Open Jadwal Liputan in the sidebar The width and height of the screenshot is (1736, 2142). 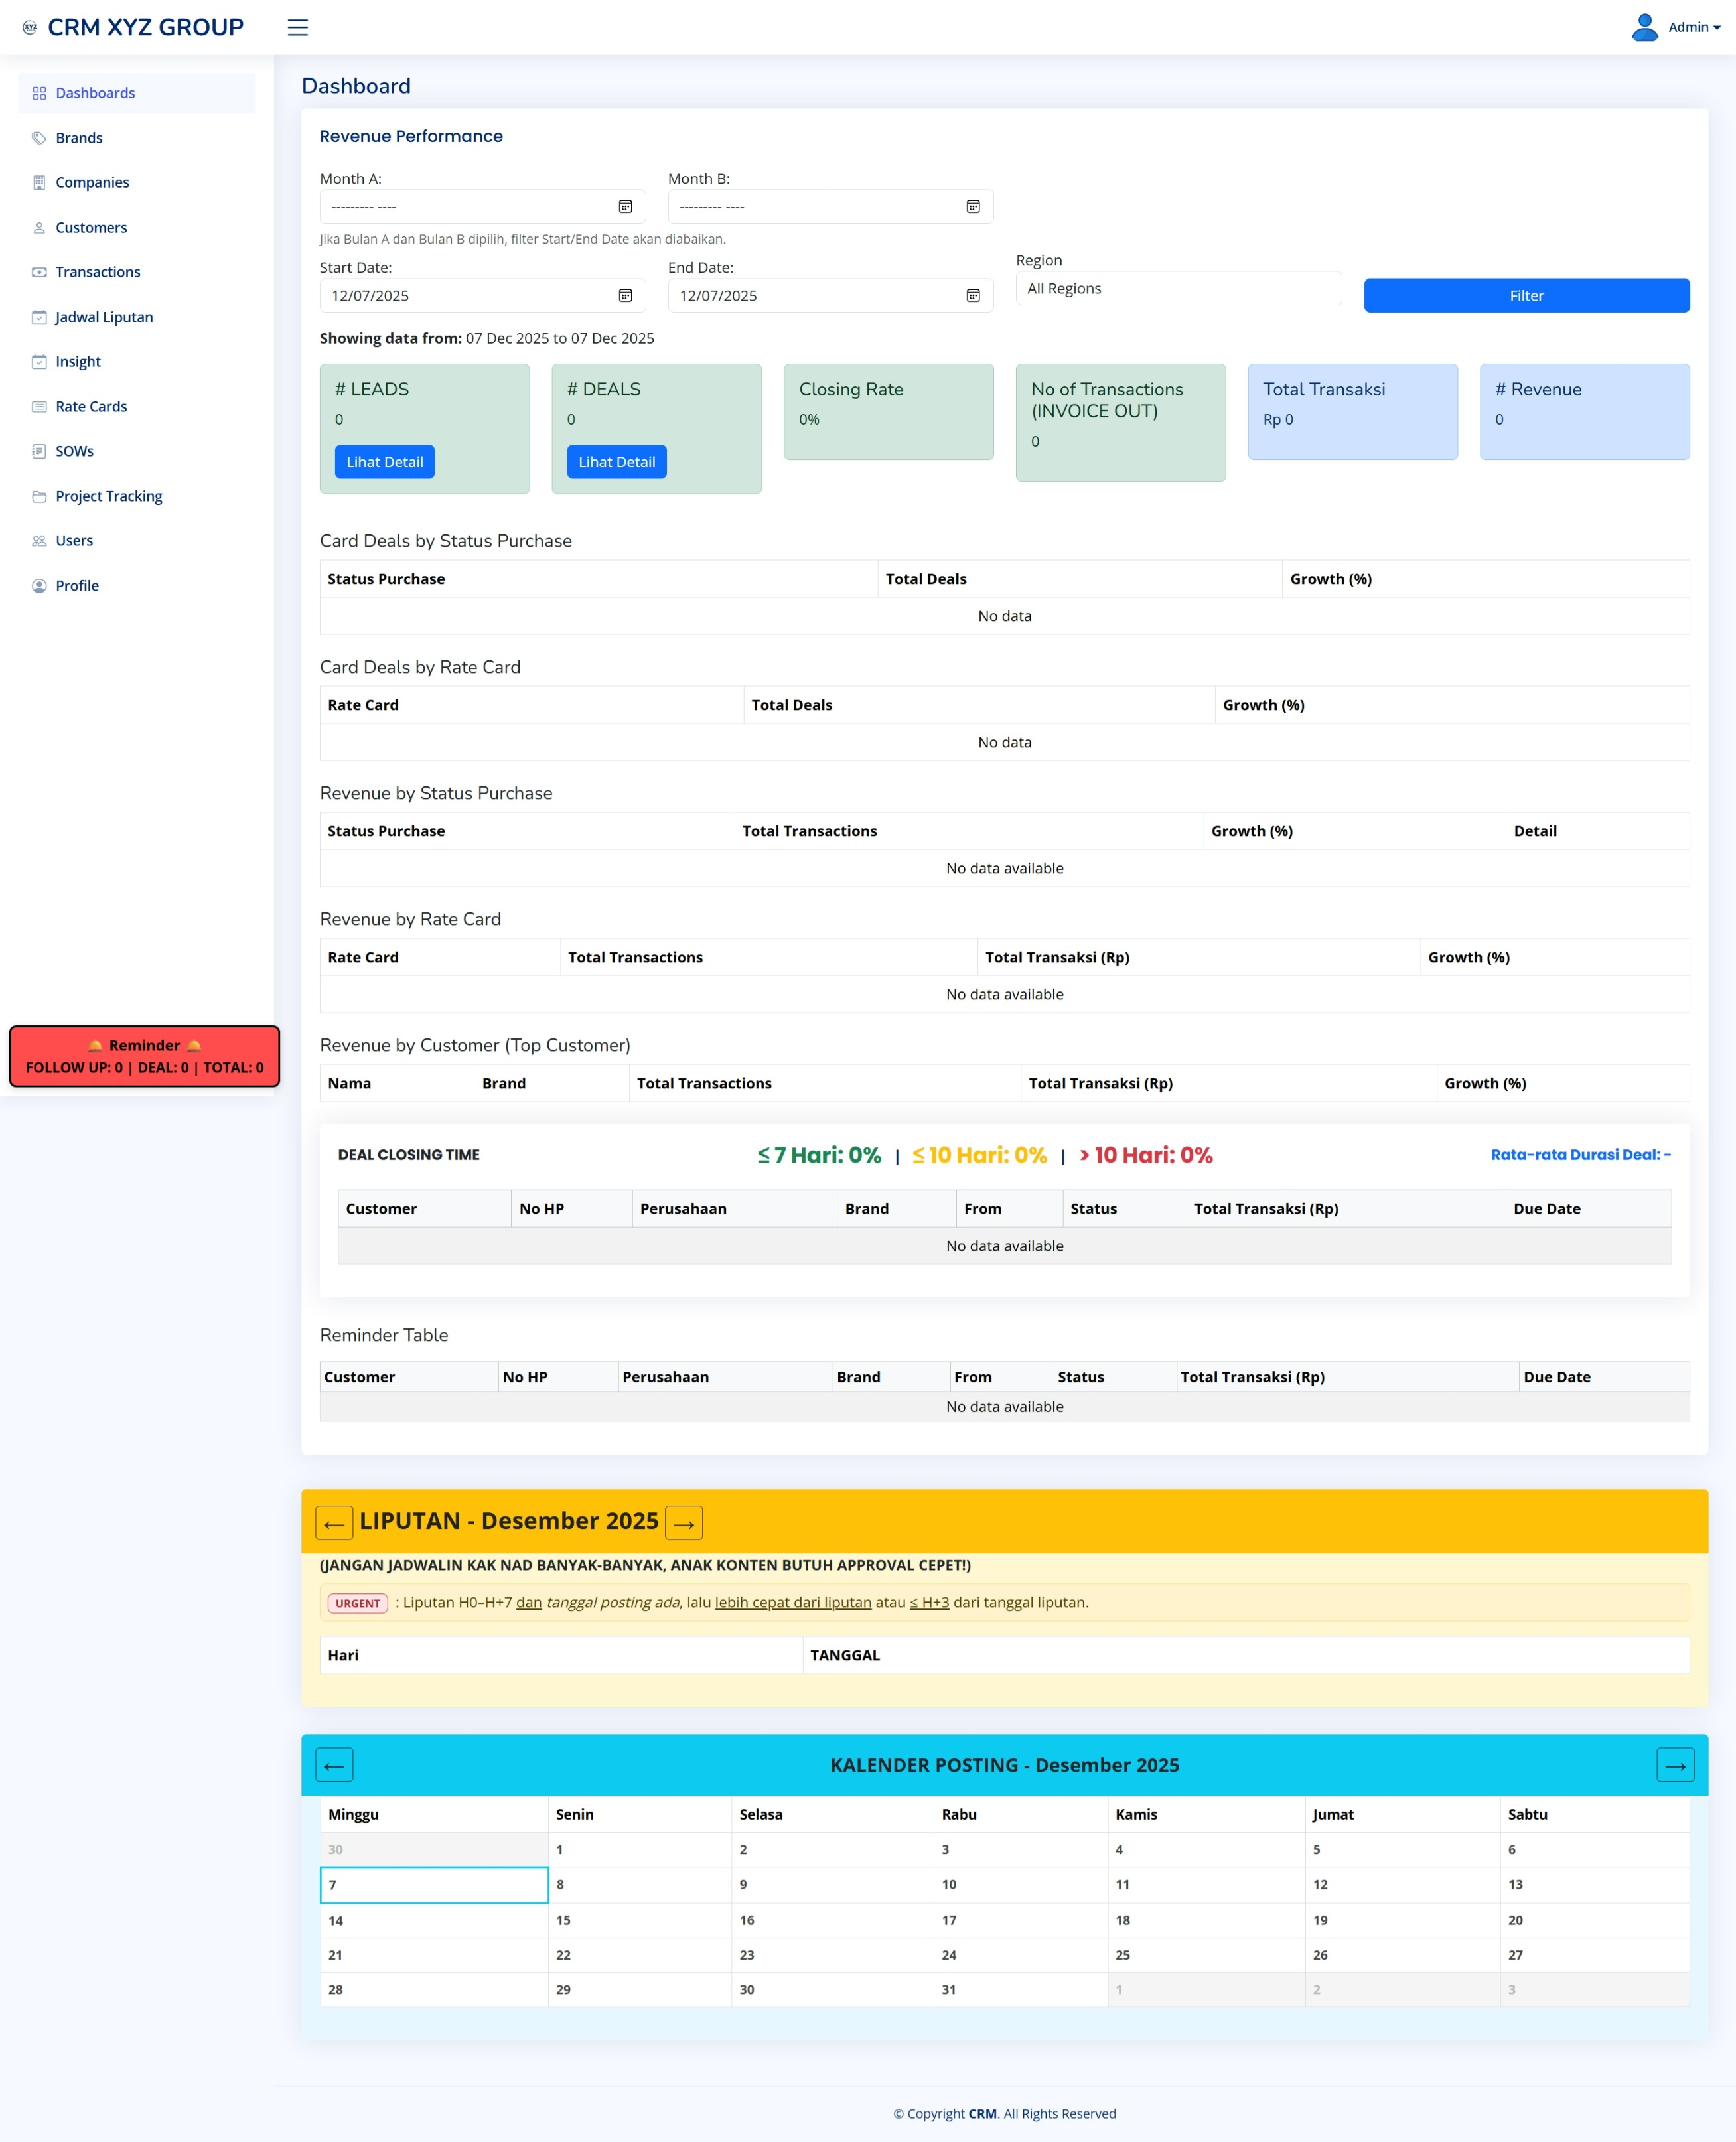point(104,317)
